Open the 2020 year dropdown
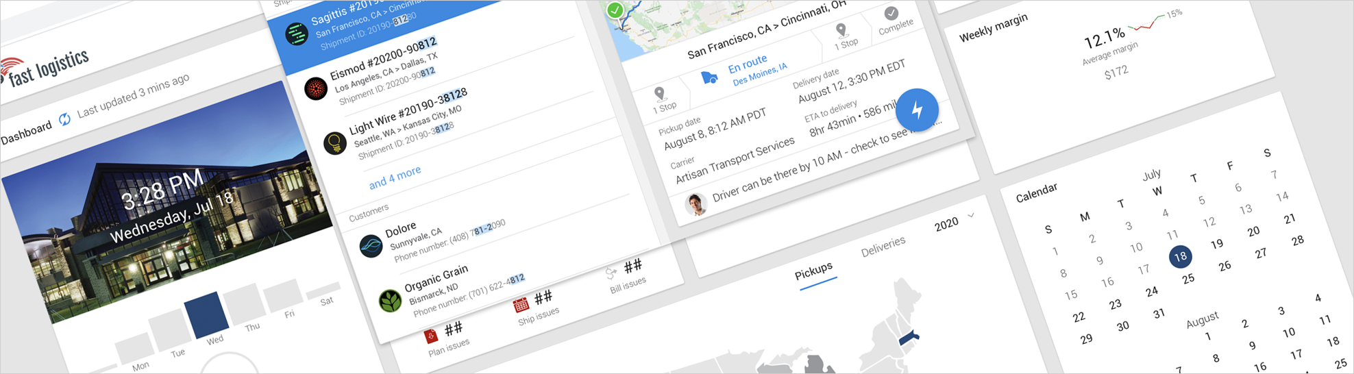Screen dimensions: 1354x374 [x=954, y=222]
